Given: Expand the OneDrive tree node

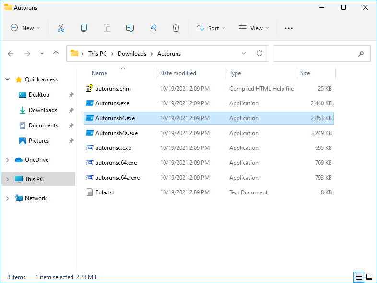Looking at the screenshot, I should [x=8, y=160].
